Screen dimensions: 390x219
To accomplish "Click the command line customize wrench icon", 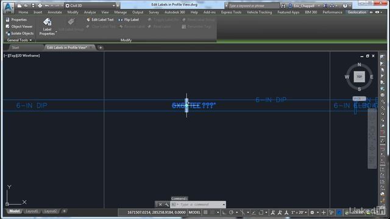I will pyautogui.click(x=166, y=204).
